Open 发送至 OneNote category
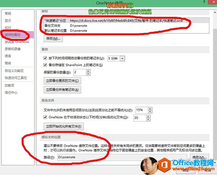 [17, 42]
